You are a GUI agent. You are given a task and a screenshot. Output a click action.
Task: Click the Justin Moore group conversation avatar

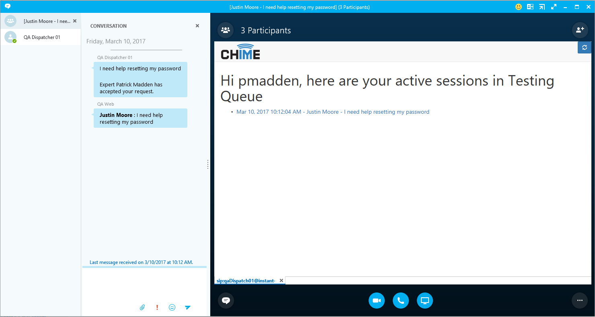click(10, 21)
